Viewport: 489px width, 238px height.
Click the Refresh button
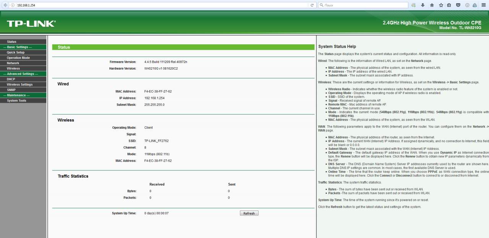[x=249, y=213]
